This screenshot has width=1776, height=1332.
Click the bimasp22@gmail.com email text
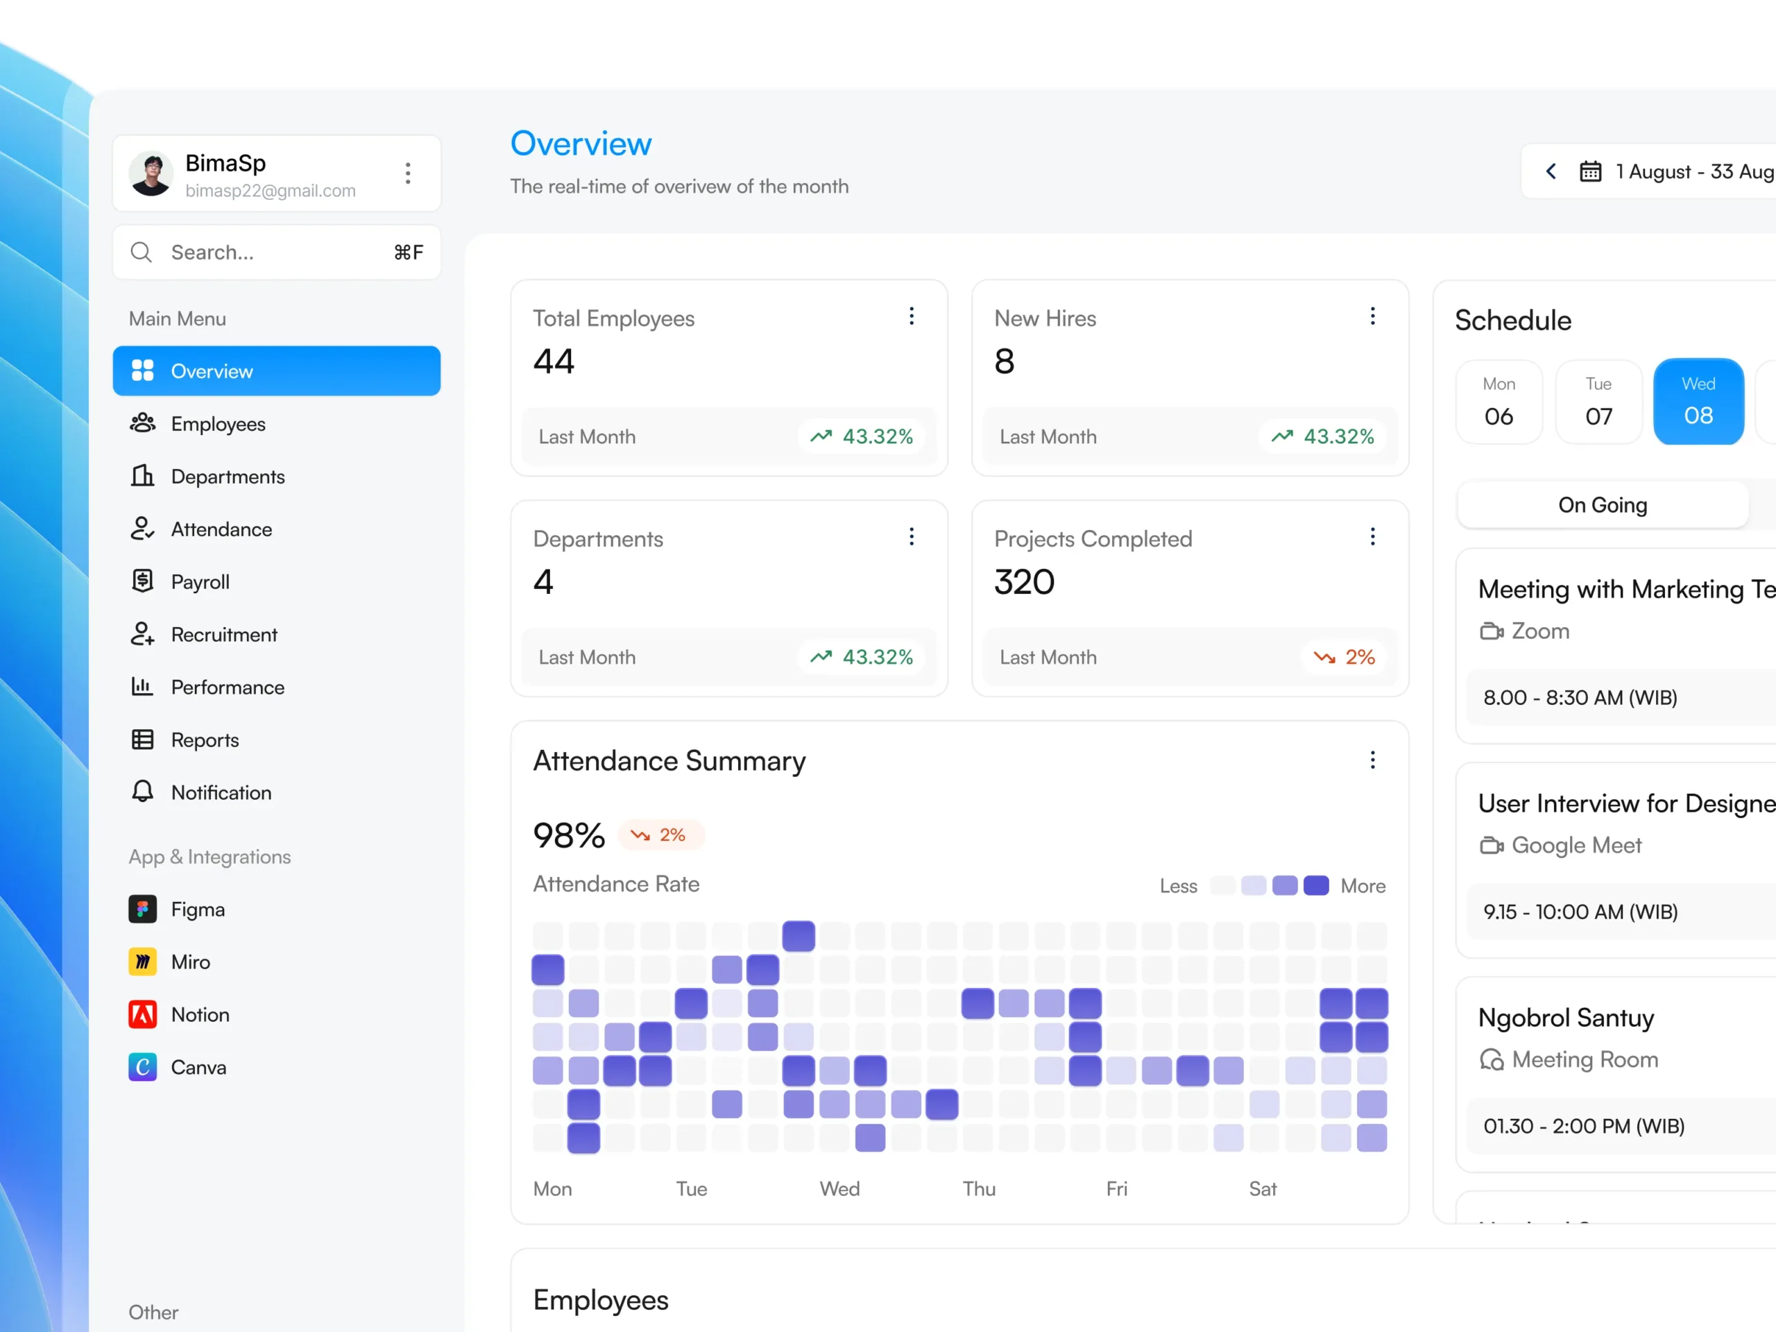click(271, 191)
